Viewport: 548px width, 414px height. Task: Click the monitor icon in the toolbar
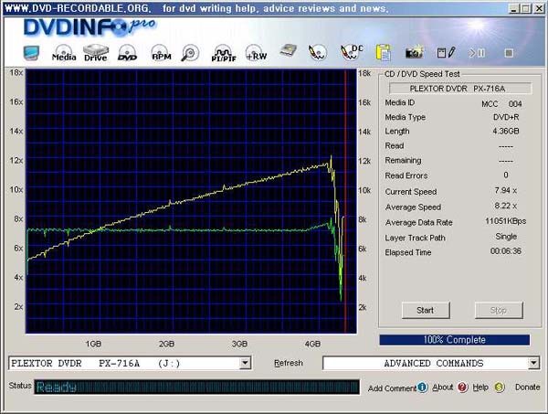tap(31, 53)
